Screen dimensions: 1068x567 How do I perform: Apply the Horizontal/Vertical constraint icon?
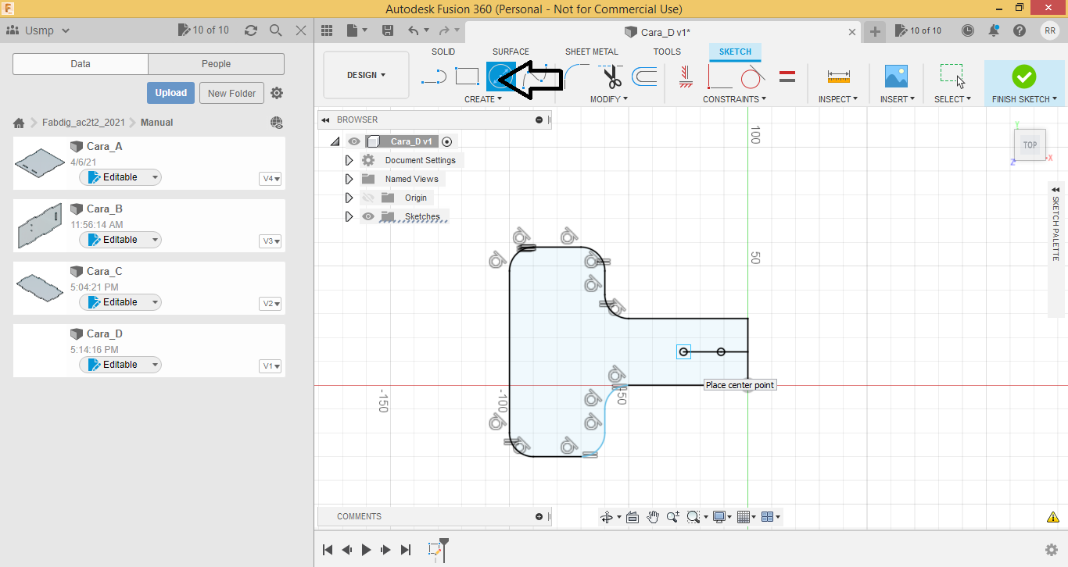click(x=686, y=77)
